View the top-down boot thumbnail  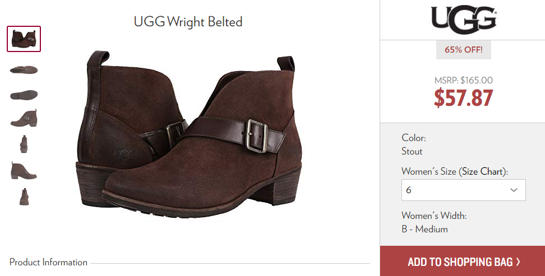(x=24, y=70)
